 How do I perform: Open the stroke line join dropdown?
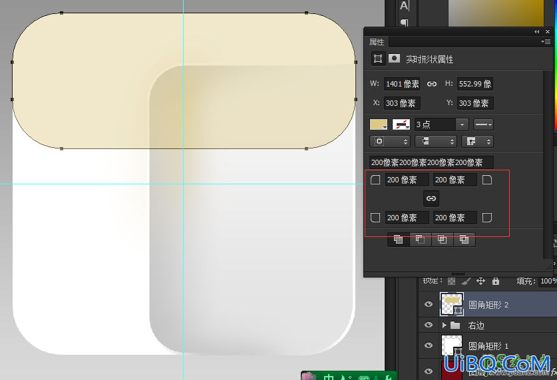click(477, 141)
